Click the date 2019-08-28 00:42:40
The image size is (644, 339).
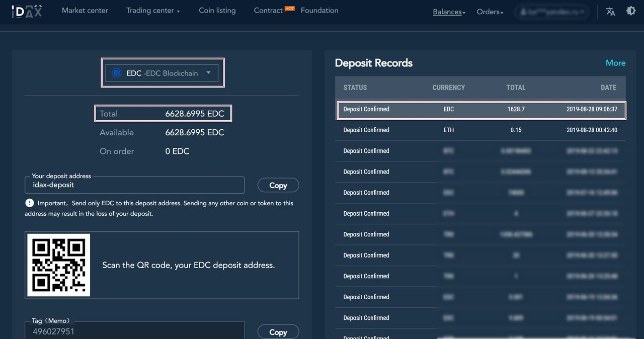pos(592,130)
